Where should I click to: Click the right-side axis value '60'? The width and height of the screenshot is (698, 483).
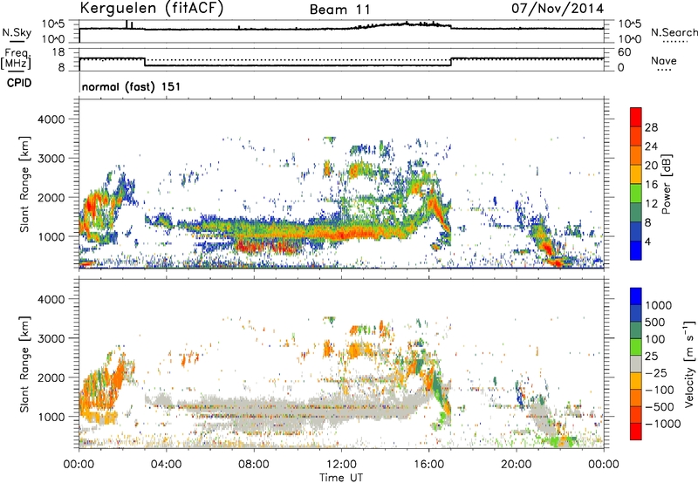[625, 52]
